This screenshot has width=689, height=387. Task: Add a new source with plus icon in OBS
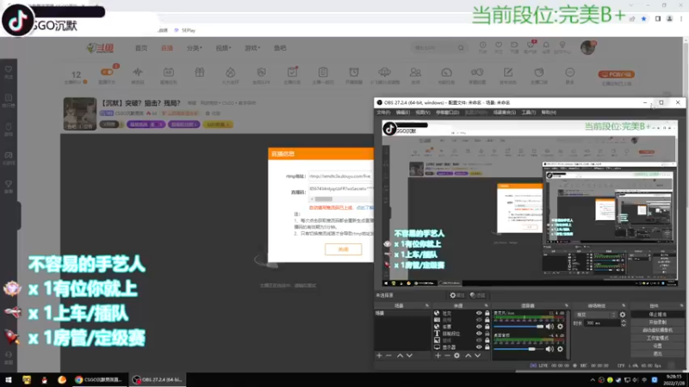438,355
